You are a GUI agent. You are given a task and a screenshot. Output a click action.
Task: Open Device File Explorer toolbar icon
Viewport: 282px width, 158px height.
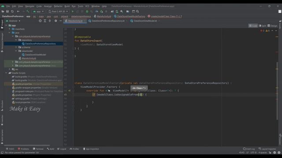[128, 11]
